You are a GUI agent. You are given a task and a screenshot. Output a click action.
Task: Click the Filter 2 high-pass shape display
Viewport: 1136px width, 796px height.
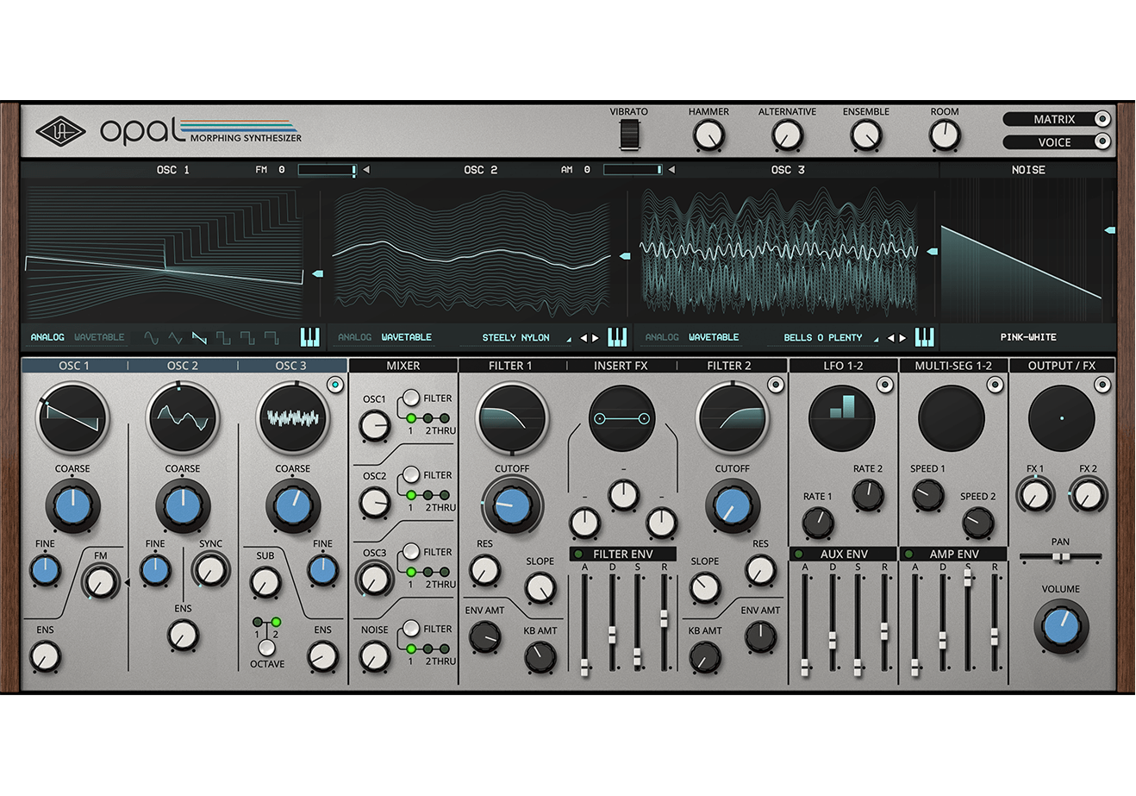[x=732, y=418]
